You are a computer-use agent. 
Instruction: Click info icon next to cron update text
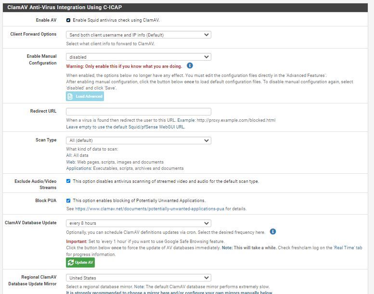(273, 231)
